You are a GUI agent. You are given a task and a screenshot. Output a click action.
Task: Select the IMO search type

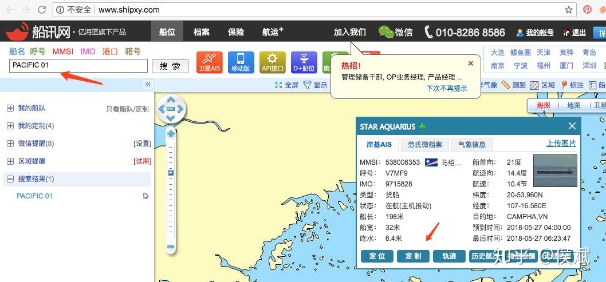pyautogui.click(x=88, y=51)
